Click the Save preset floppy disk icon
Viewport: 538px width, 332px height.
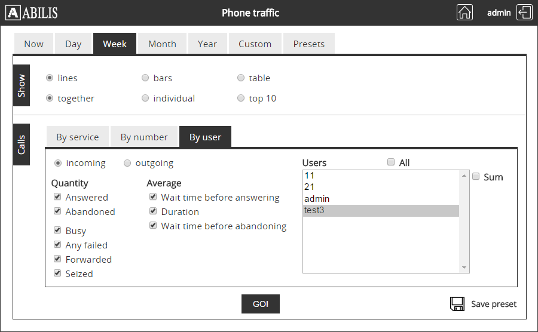457,304
